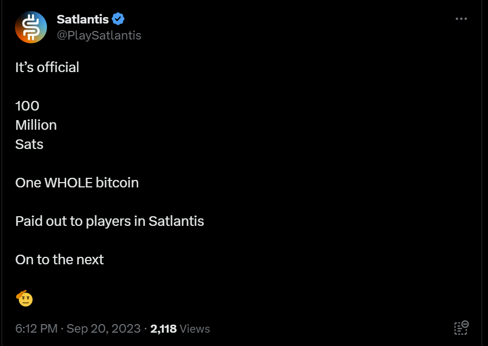Click the saluting face emoji

click(x=25, y=298)
